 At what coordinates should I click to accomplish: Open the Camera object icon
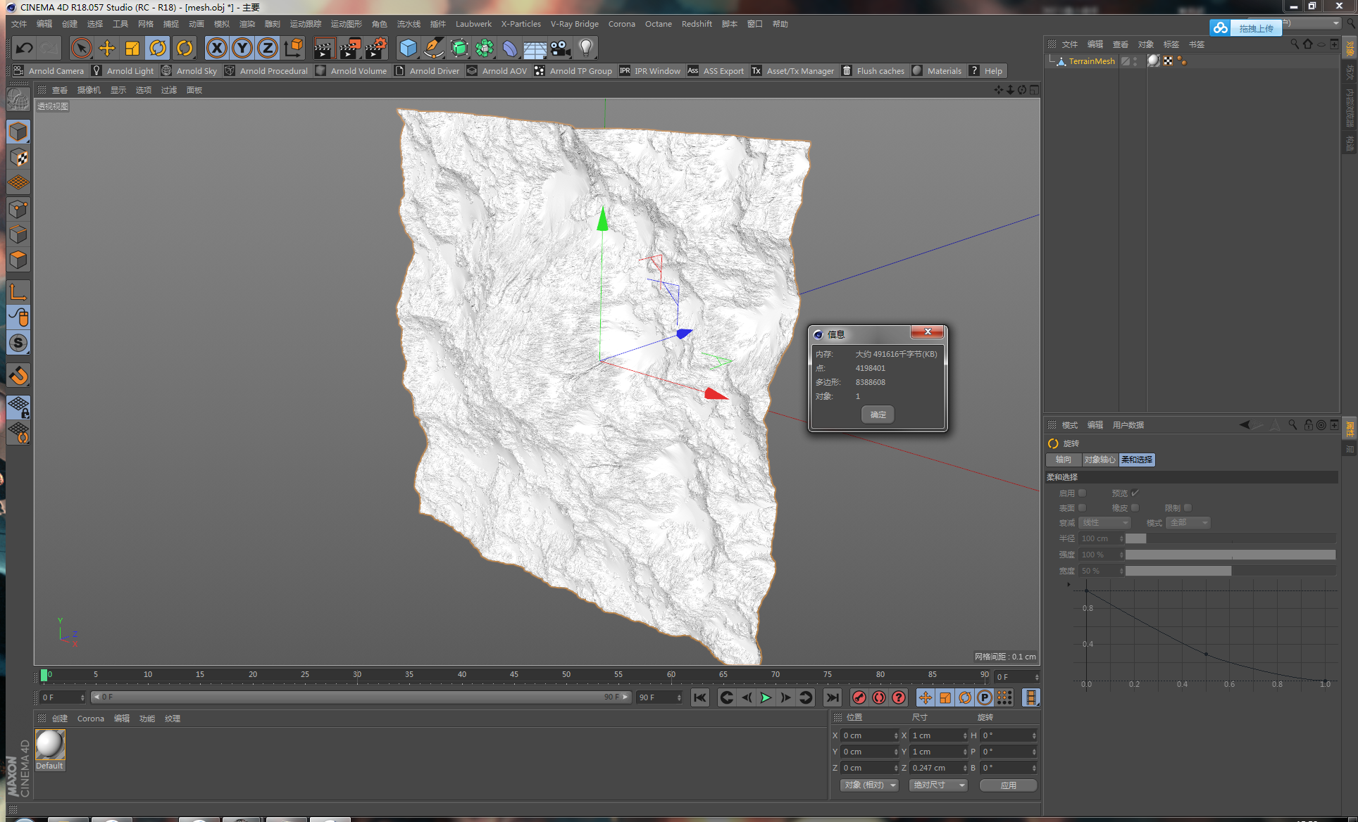point(560,48)
